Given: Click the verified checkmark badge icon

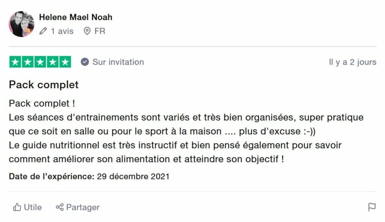Looking at the screenshot, I should [85, 62].
